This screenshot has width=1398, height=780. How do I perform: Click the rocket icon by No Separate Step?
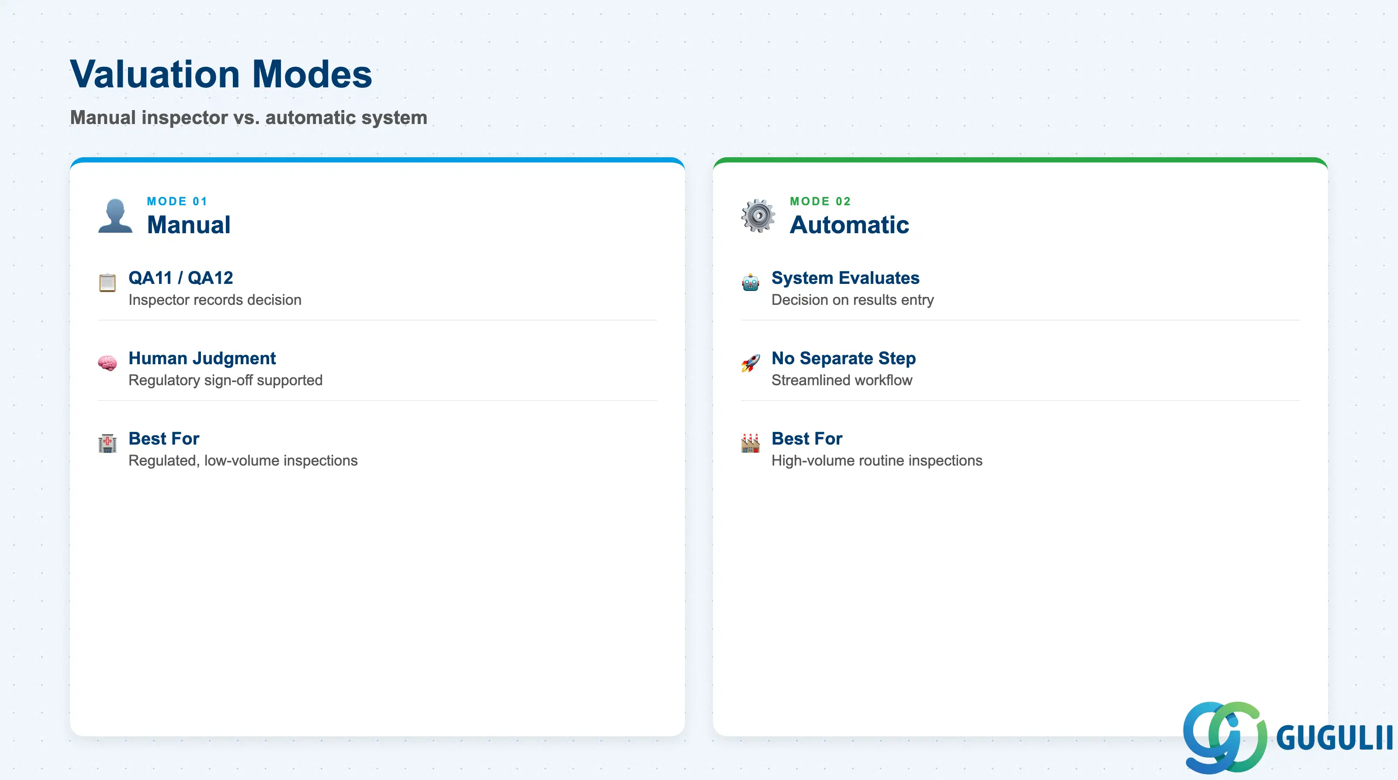coord(751,363)
